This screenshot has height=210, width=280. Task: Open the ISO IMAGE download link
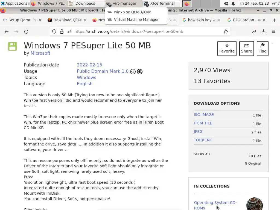tap(204, 115)
